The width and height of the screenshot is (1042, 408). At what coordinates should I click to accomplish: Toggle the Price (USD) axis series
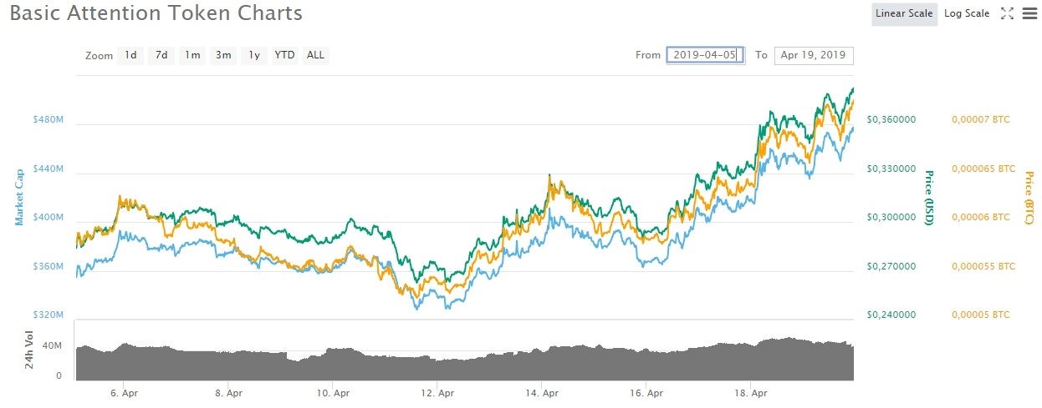(x=928, y=197)
